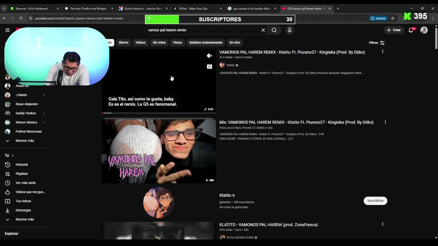The width and height of the screenshot is (438, 246).
Task: Select the Subidos recientemente chip
Action: [206, 42]
